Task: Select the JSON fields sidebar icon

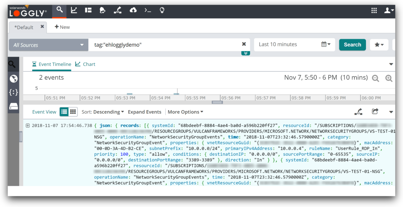Action: (13, 92)
